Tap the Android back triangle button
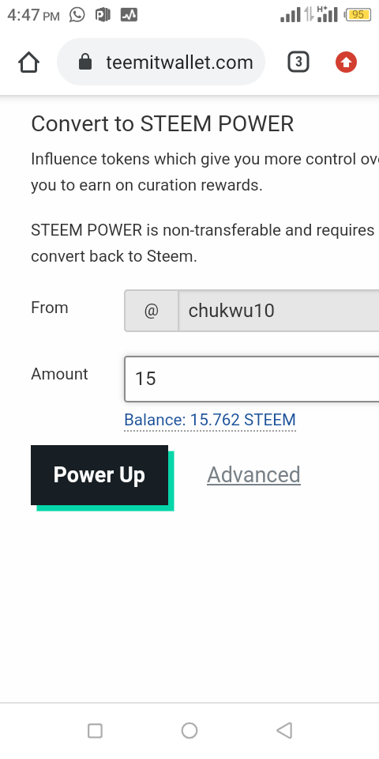 [284, 730]
